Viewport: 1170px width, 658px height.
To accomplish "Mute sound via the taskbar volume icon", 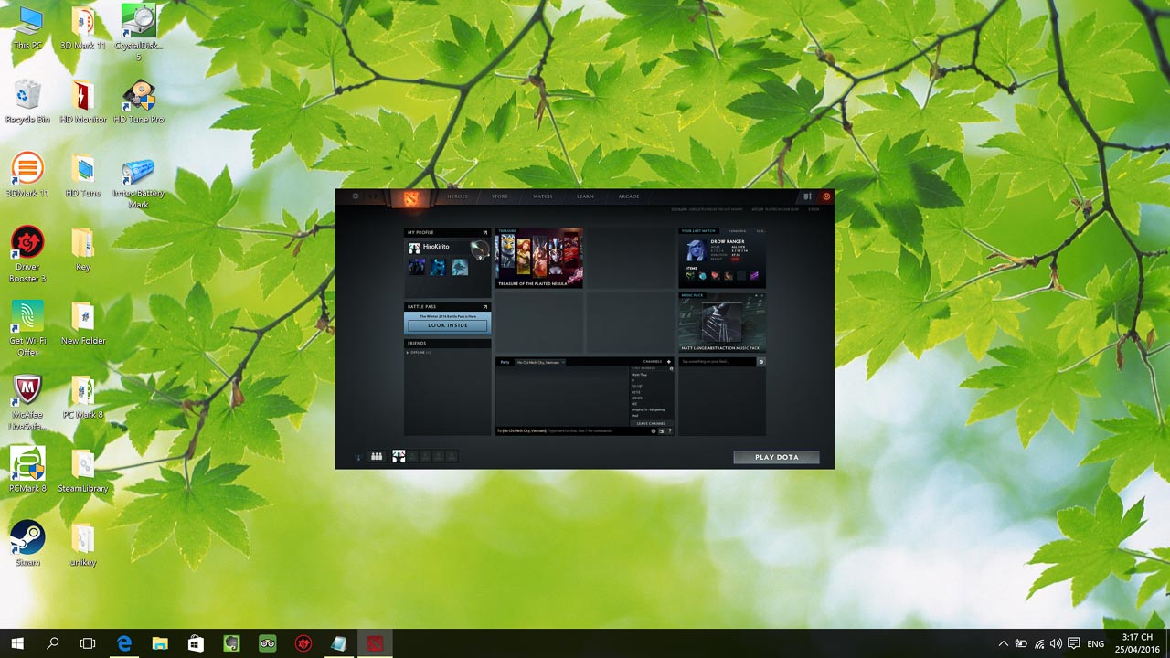I will [x=1057, y=644].
